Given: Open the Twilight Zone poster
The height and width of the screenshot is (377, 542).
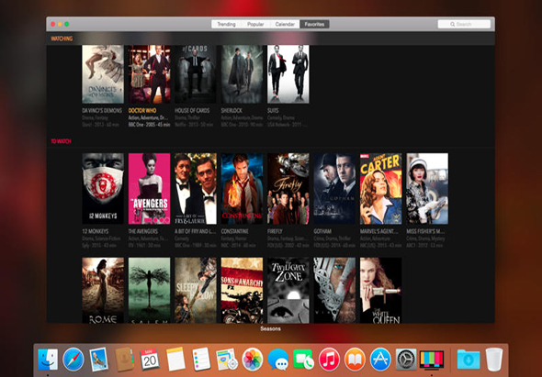Looking at the screenshot, I should pyautogui.click(x=288, y=291).
